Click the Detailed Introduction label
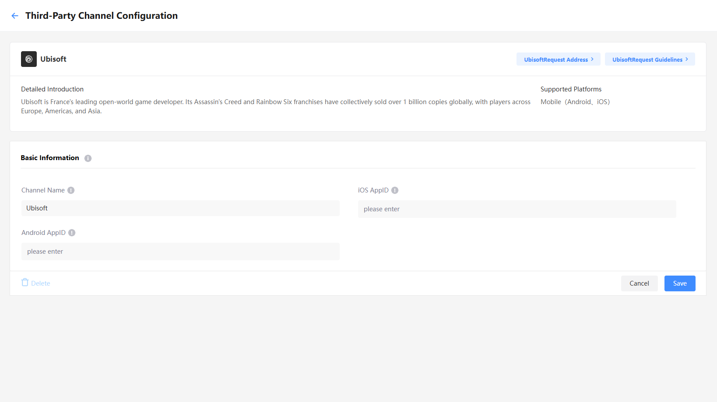Image resolution: width=717 pixels, height=402 pixels. 52,89
